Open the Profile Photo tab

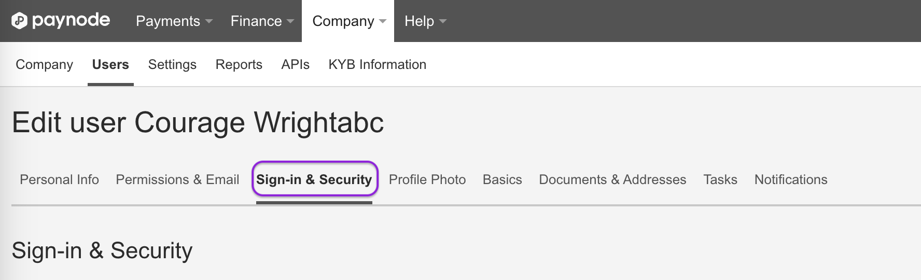(427, 179)
